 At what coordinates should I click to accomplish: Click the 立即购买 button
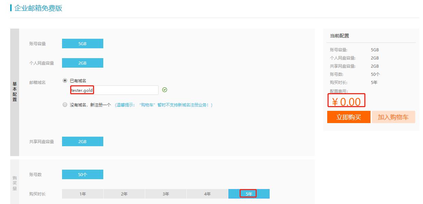349,117
